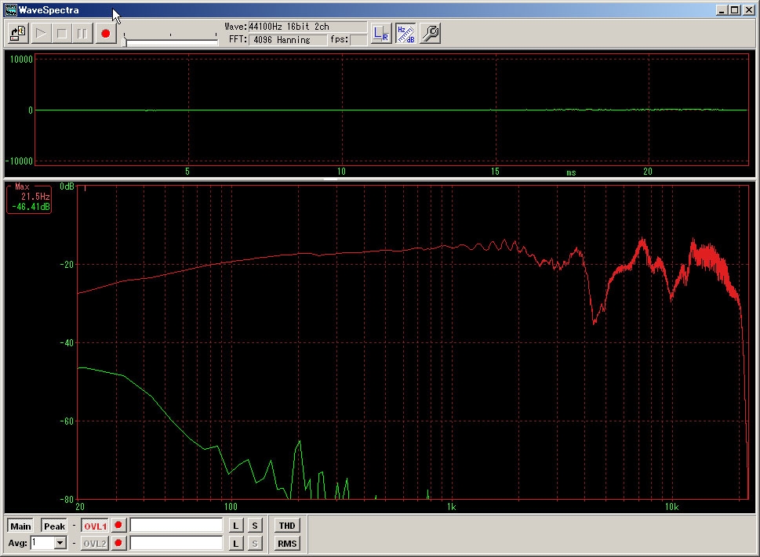Image resolution: width=760 pixels, height=557 pixels.
Task: Toggle the OVL1 overlay display
Action: pyautogui.click(x=95, y=526)
